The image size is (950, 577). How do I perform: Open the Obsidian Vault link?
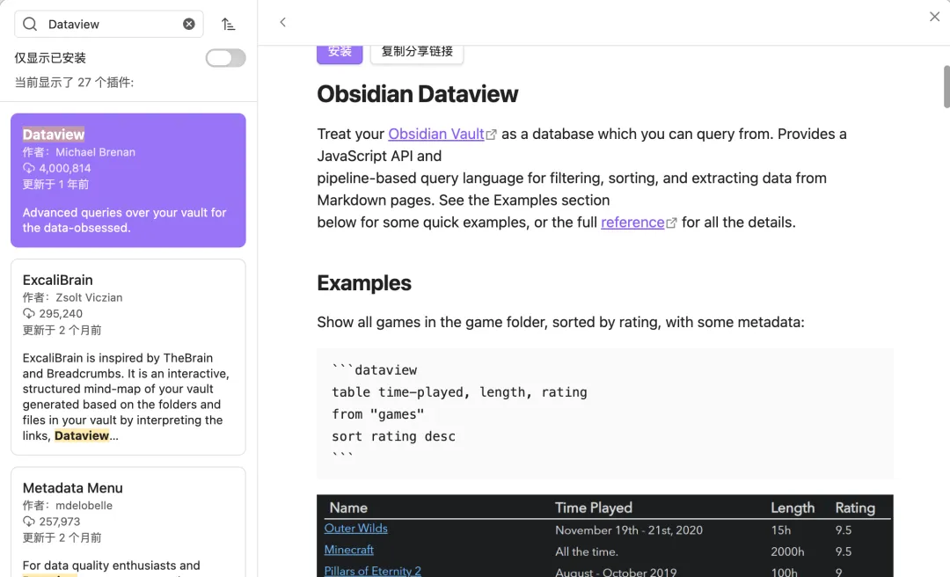[x=436, y=135]
